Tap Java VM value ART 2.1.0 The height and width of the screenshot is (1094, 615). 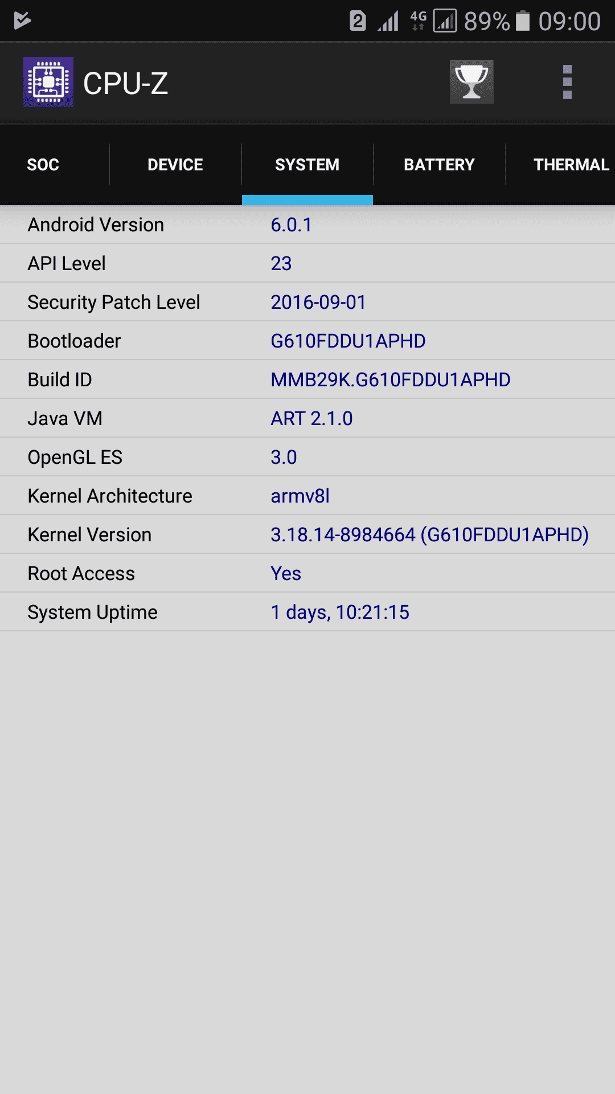312,418
